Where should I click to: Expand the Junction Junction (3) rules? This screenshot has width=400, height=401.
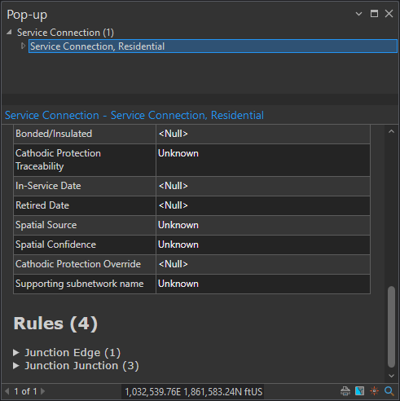[x=16, y=366]
